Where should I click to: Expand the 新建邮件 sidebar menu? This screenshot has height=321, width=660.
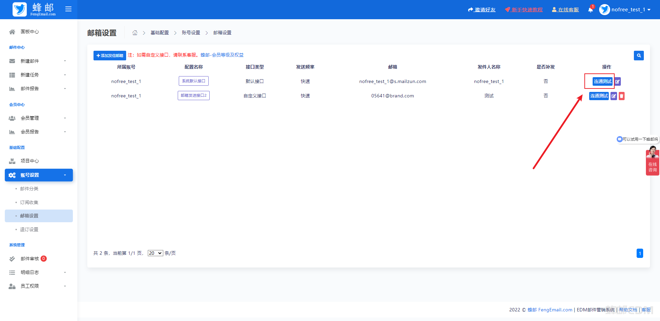tap(38, 61)
